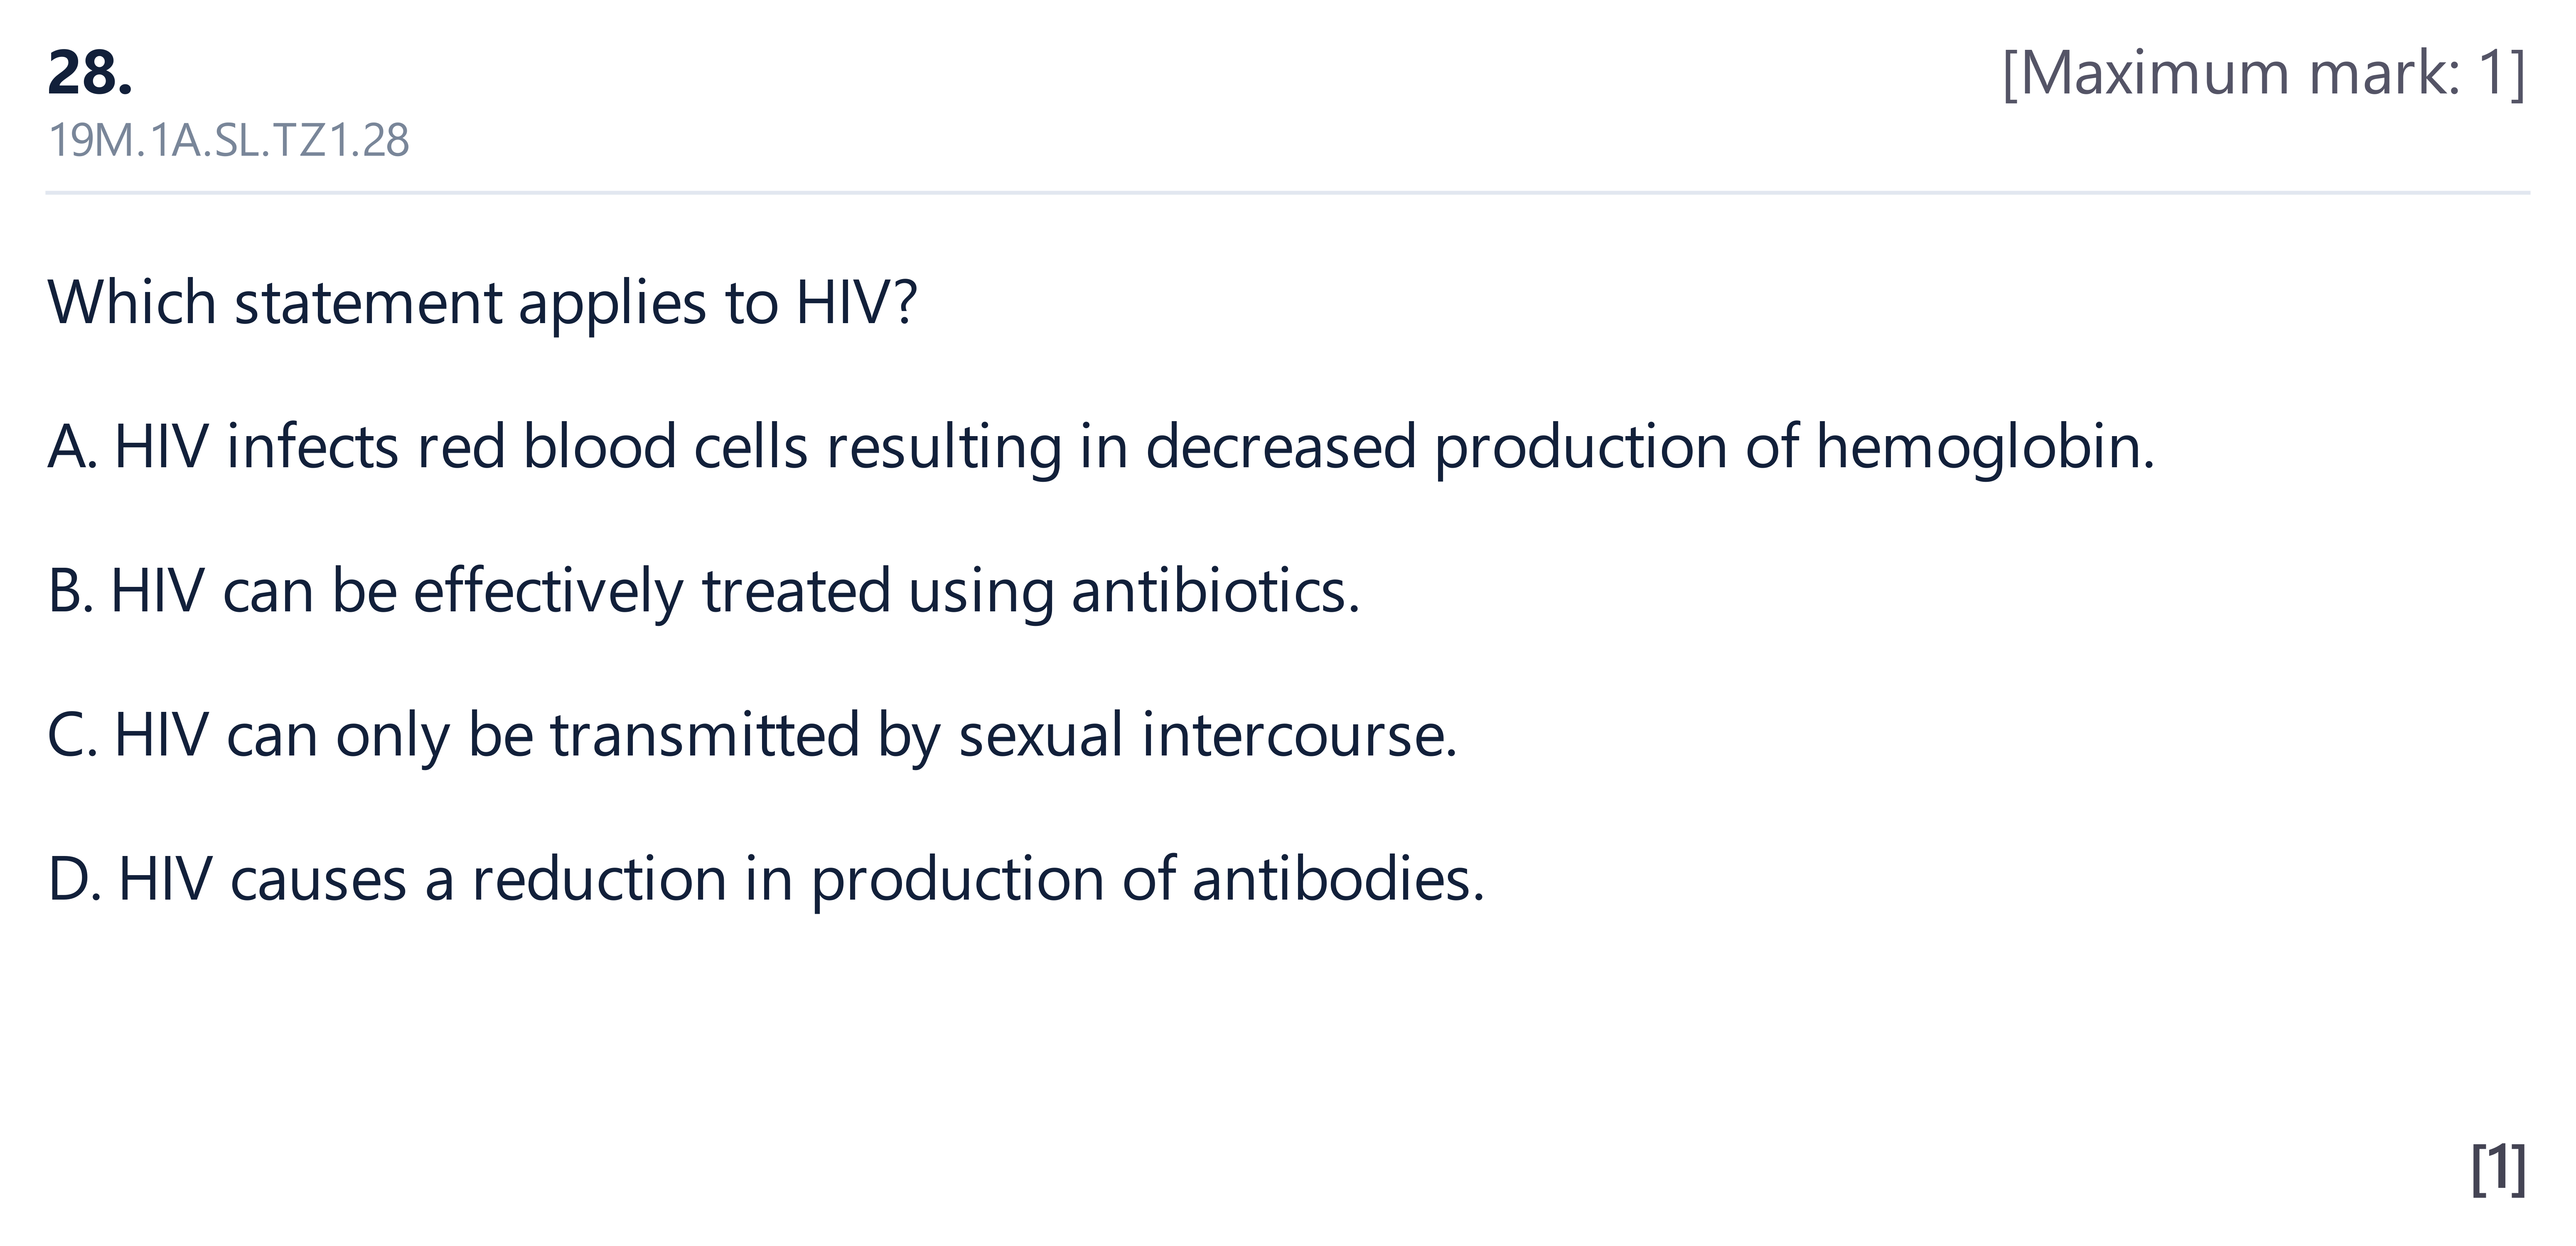This screenshot has height=1246, width=2576.
Task: Open the question code 19M.1A.SL.TZ1.28
Action: pos(229,140)
